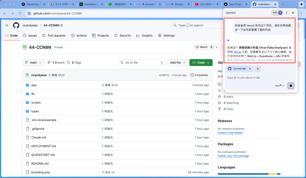The width and height of the screenshot is (306, 178).
Task: Open Gemini PRO account badge
Action: coord(277,13)
